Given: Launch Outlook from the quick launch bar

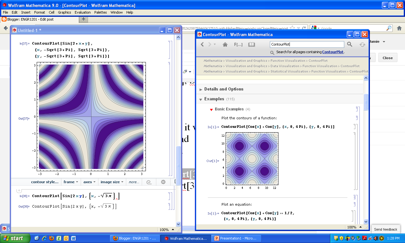Looking at the screenshot, I should (66, 238).
